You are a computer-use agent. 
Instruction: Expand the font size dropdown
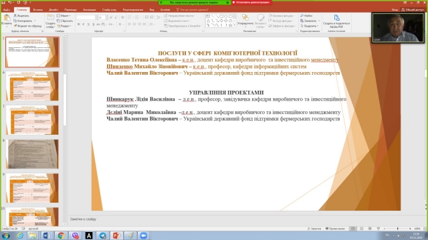pyautogui.click(x=106, y=17)
